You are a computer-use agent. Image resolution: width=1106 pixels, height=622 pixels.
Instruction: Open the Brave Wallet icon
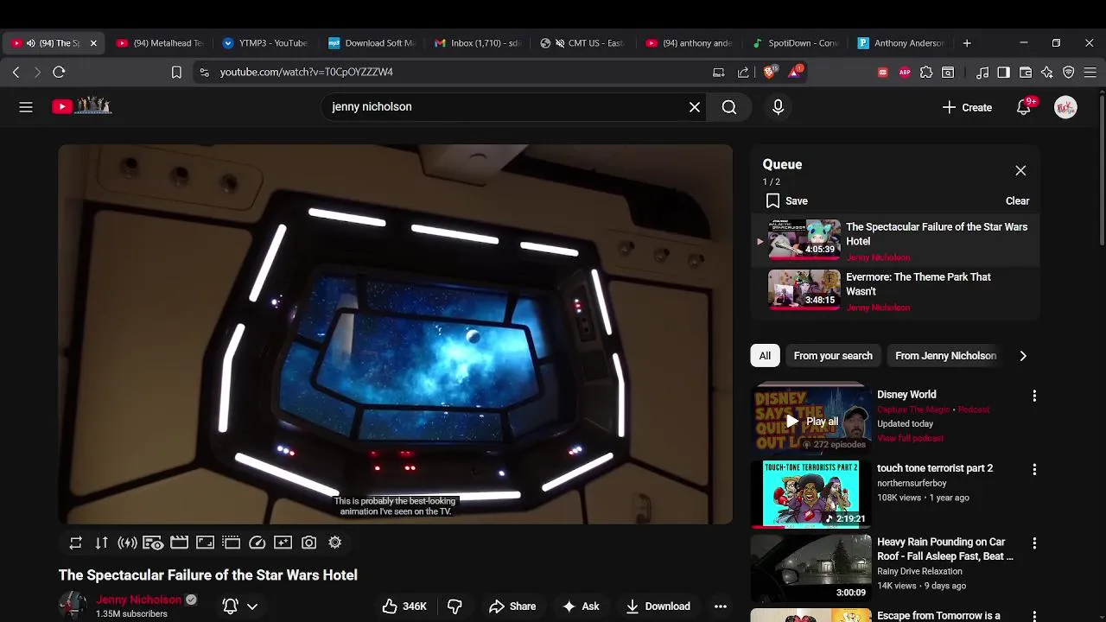click(x=1026, y=73)
